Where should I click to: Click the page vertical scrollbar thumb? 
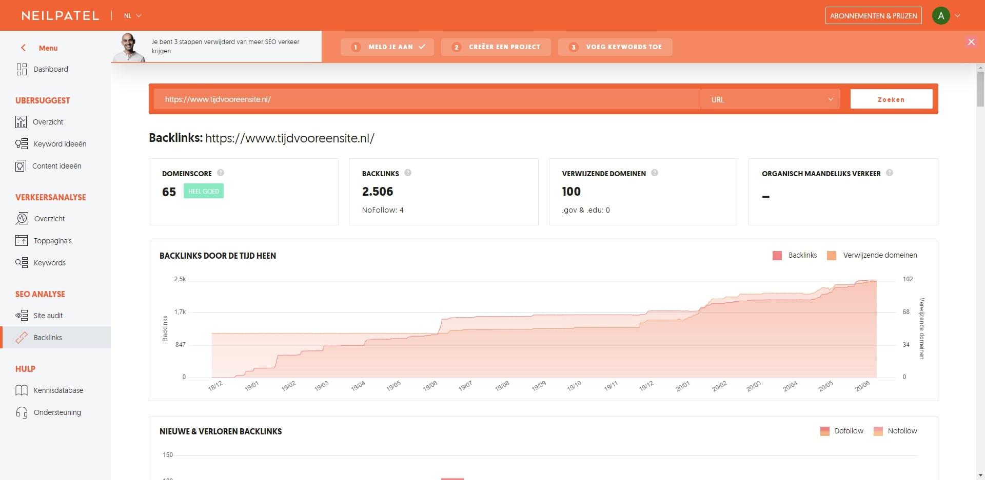pos(980,89)
